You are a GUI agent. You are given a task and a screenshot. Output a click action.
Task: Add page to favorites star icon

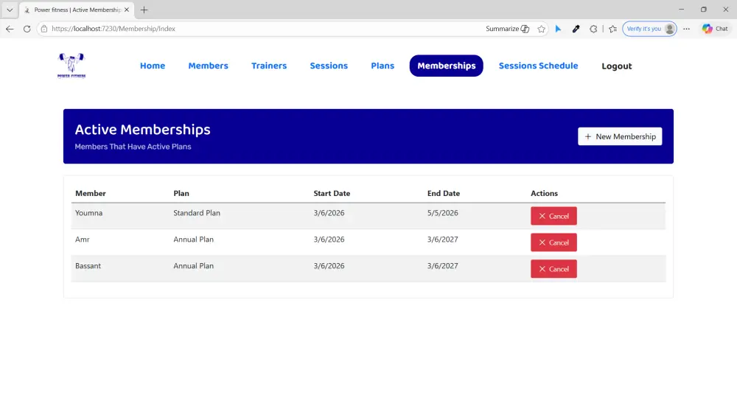tap(542, 29)
